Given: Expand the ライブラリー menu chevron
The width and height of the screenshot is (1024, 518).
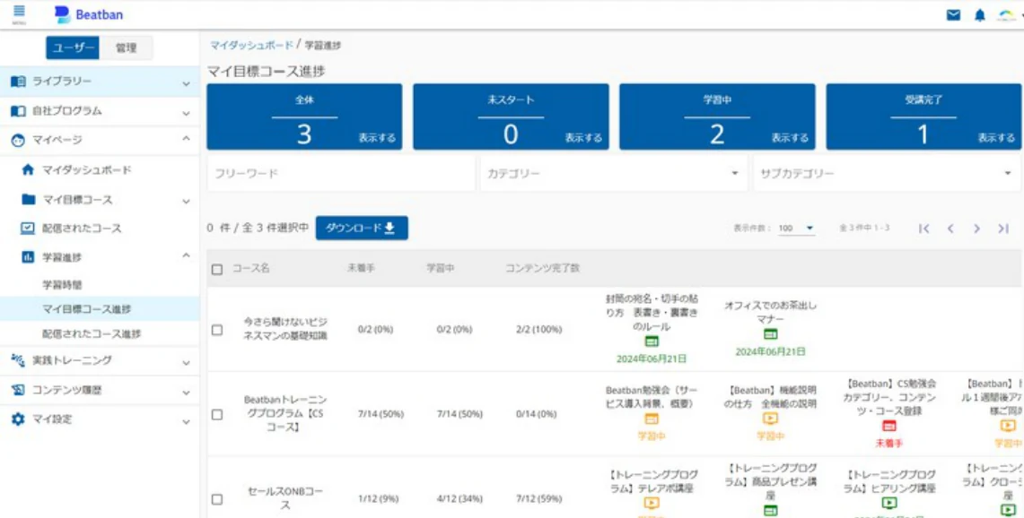Looking at the screenshot, I should click(186, 83).
